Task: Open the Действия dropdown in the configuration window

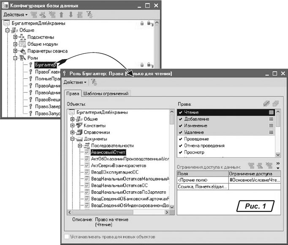Action: pyautogui.click(x=15, y=15)
